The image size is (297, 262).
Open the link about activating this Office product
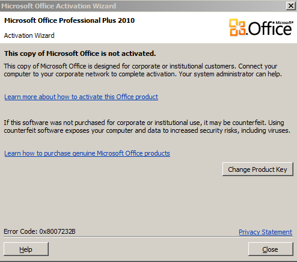coord(81,97)
